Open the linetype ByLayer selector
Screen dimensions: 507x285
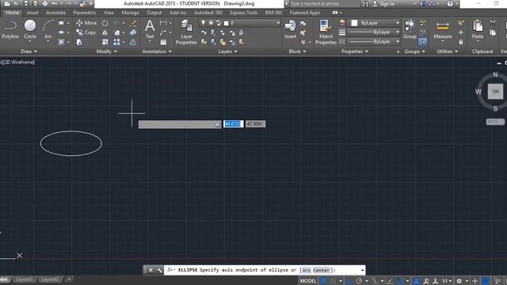374,42
